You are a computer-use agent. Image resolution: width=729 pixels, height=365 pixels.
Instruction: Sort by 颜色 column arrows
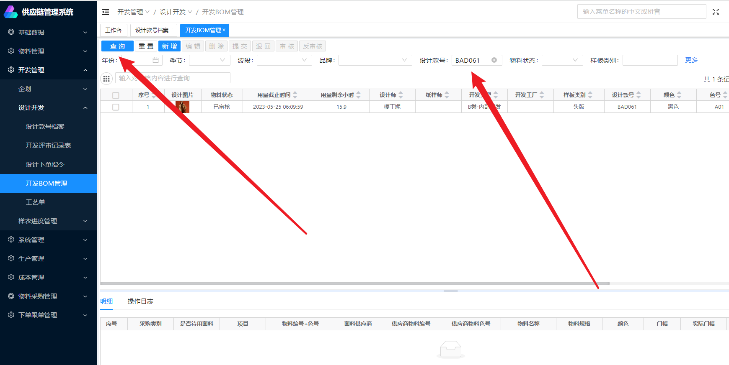[x=679, y=95]
